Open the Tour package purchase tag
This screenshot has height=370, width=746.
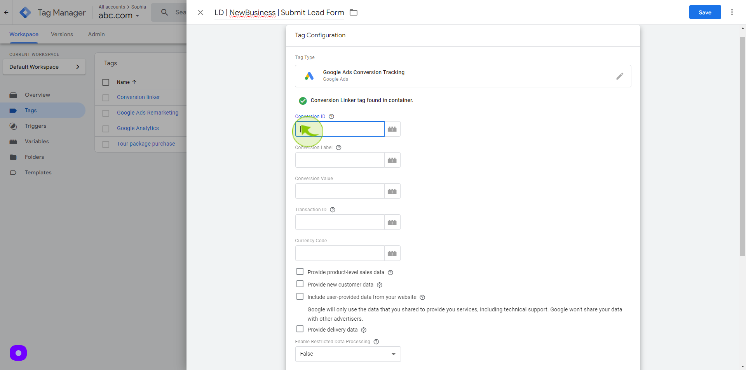[146, 144]
